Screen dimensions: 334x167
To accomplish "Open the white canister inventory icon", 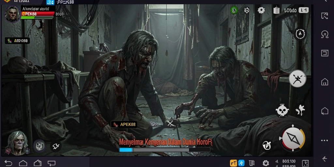I will pos(276,10).
